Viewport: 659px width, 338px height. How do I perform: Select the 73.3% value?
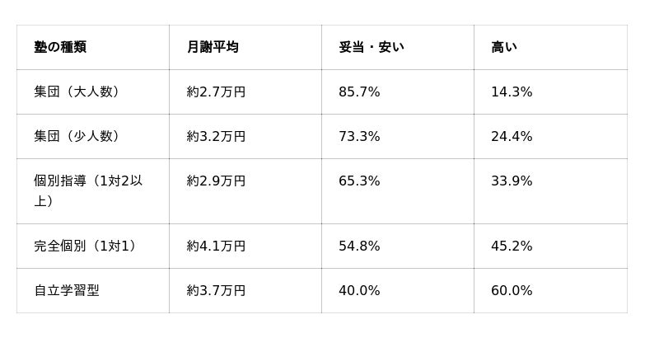[x=359, y=136]
